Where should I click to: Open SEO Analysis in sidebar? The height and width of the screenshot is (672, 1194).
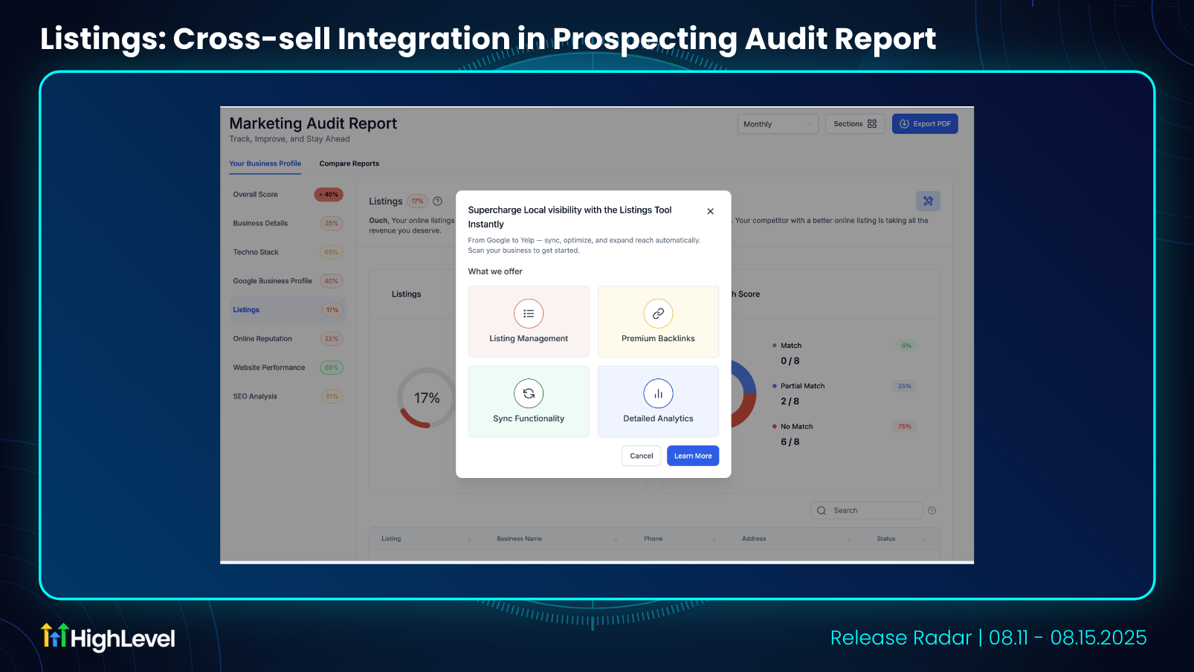pos(288,396)
